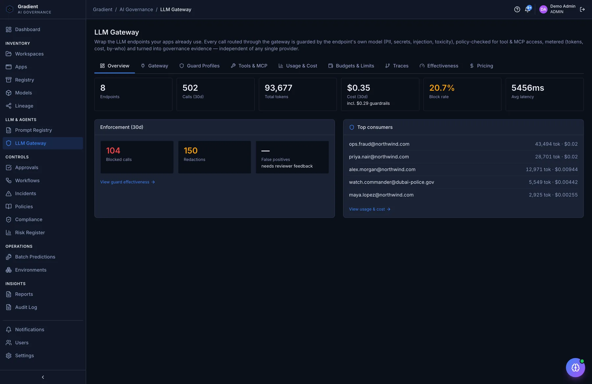Click the Incidents warning triangle icon
This screenshot has height=384, width=592.
click(9, 193)
